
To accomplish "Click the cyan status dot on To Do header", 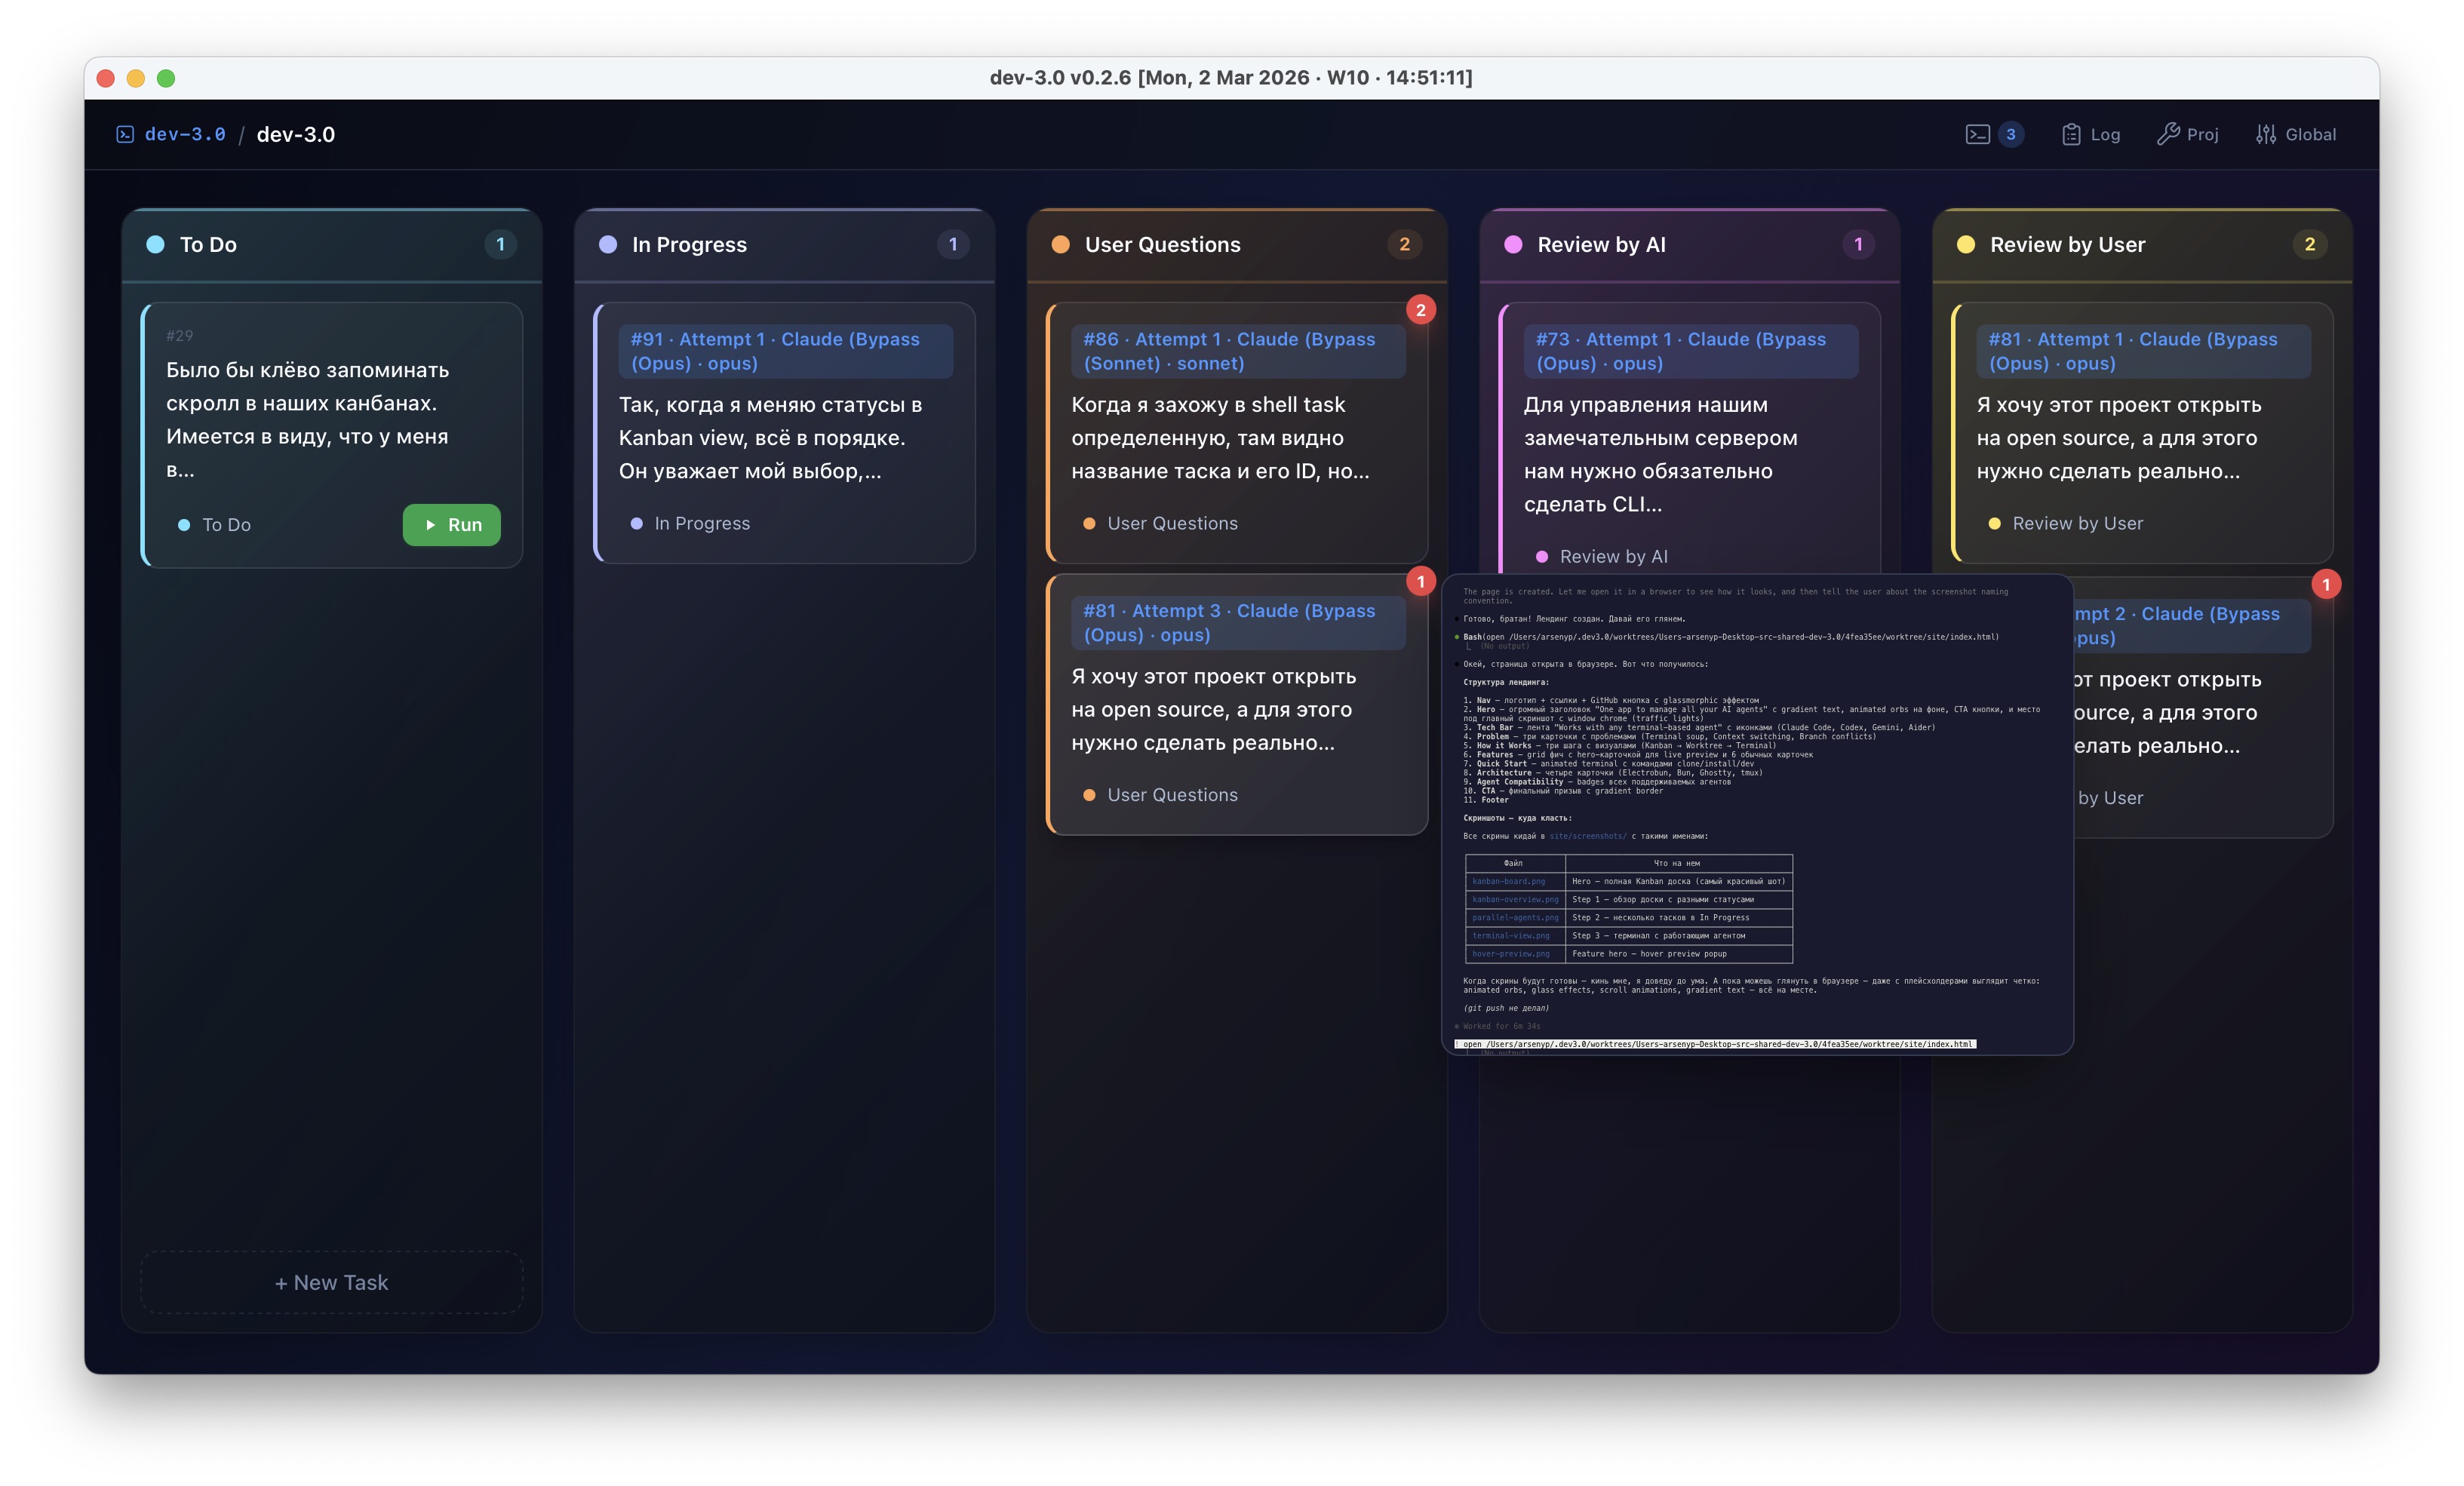I will click(156, 243).
